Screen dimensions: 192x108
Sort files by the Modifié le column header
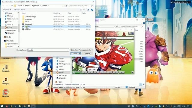(57, 13)
